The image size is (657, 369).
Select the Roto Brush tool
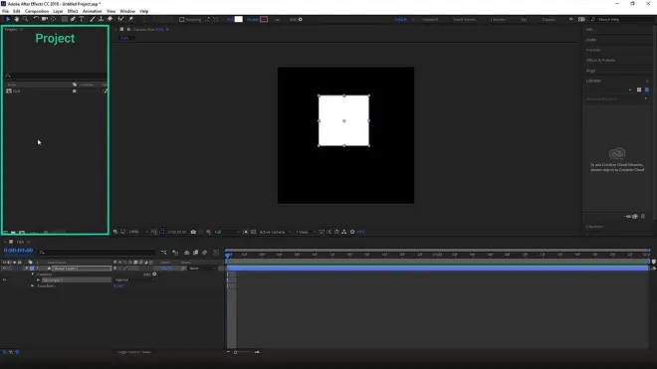(x=121, y=19)
